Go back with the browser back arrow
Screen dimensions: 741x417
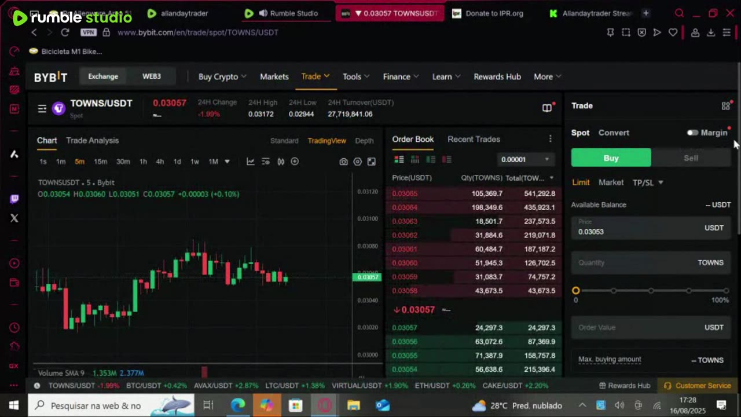pos(34,32)
